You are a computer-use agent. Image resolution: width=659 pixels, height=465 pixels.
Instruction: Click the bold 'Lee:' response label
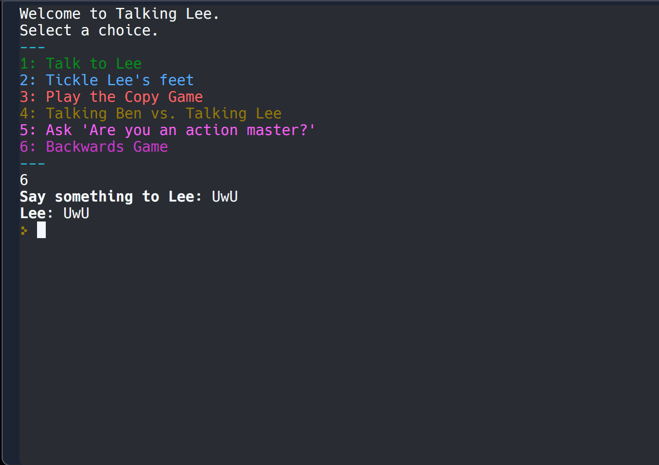pos(37,213)
